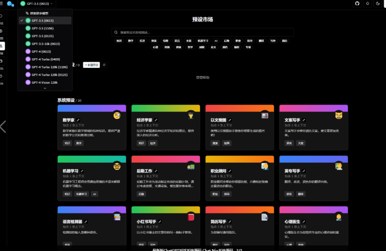The width and height of the screenshot is (386, 251).
Task: Filter presets by the 知识 tag chip
Action: point(119,41)
